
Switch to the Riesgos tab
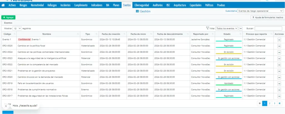click(23, 5)
